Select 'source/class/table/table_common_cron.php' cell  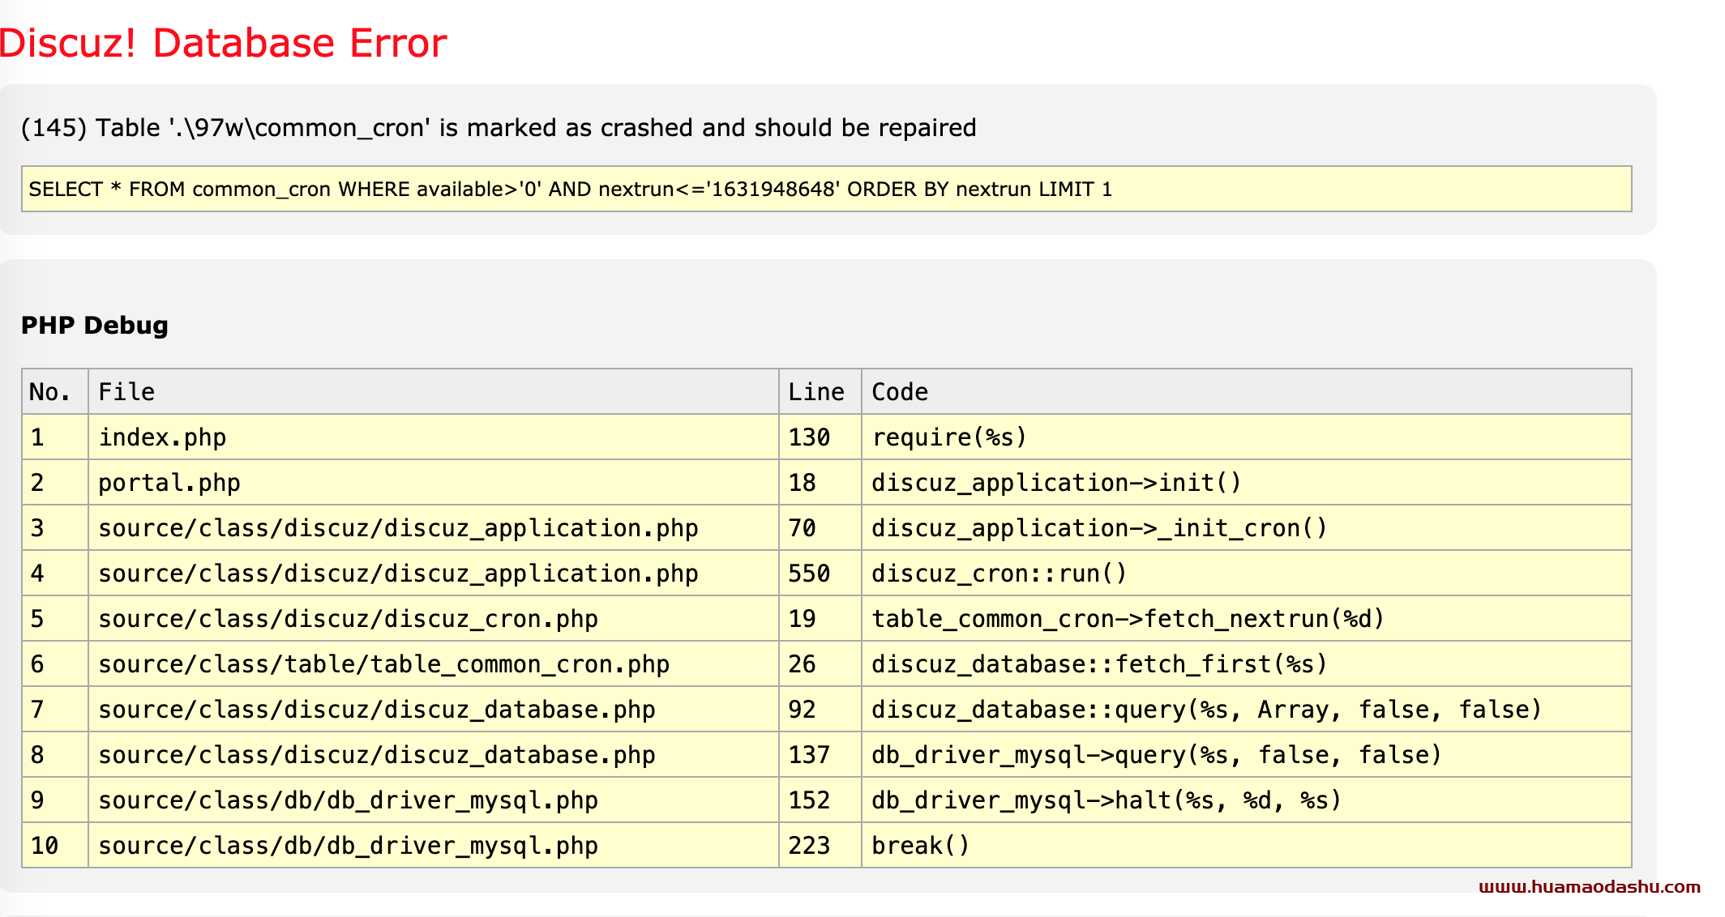pyautogui.click(x=434, y=664)
